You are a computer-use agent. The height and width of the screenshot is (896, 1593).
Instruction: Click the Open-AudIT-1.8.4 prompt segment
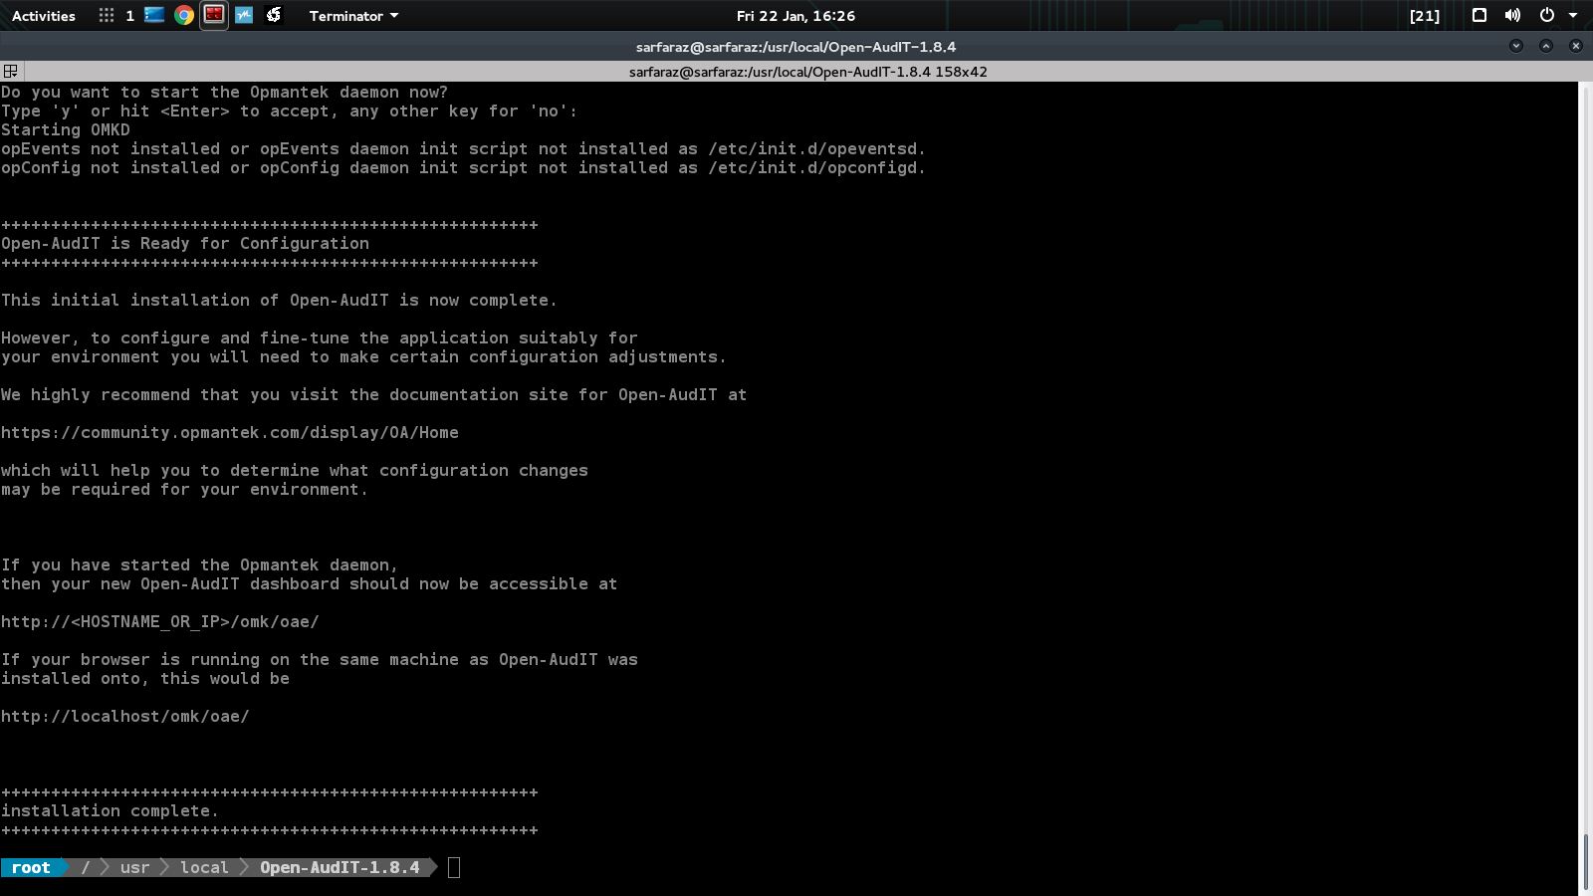tap(340, 868)
